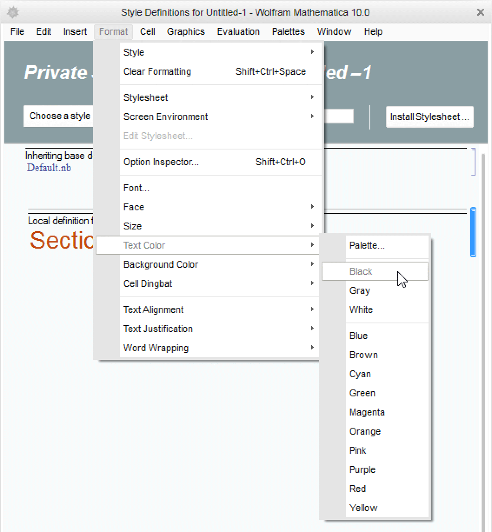
Task: Select the highlighted blue cell bracket
Action: click(473, 232)
